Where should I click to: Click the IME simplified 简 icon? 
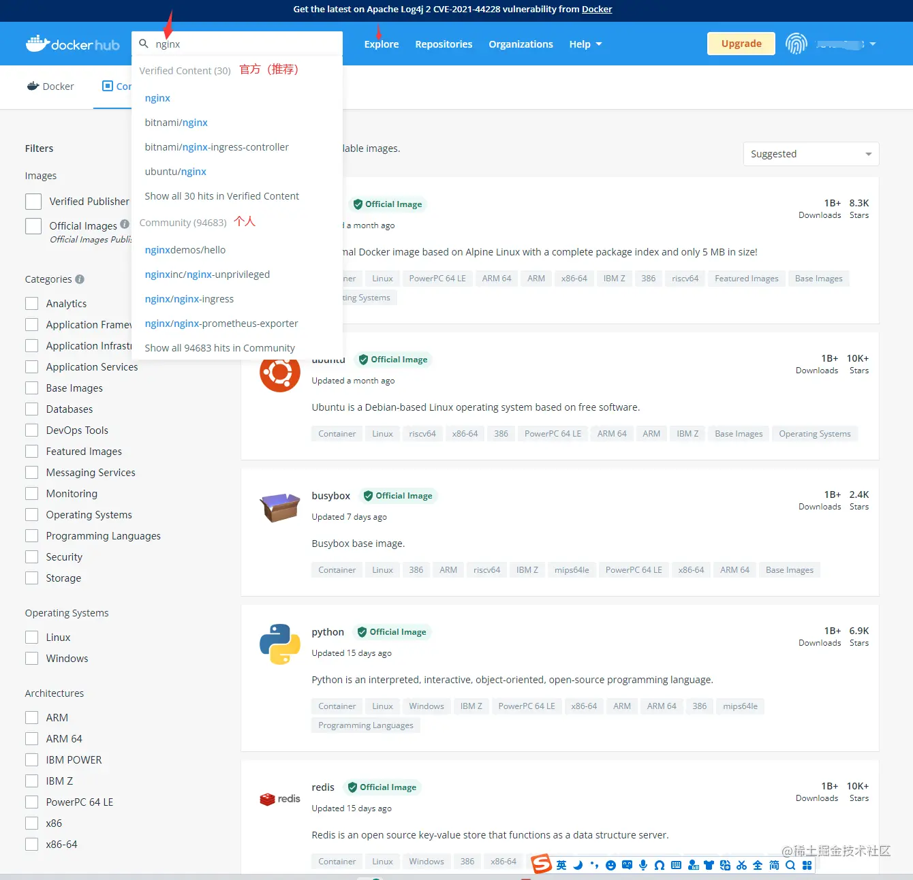coord(774,865)
